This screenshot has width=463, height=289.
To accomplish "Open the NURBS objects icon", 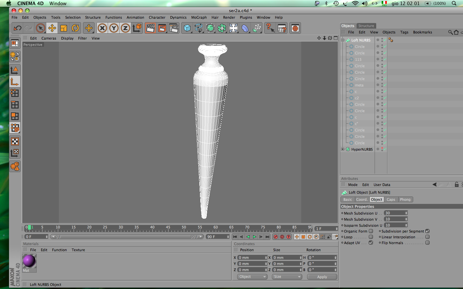I will click(210, 28).
